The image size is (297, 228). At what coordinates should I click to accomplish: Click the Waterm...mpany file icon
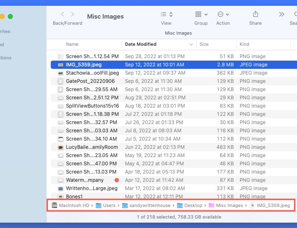(61, 180)
